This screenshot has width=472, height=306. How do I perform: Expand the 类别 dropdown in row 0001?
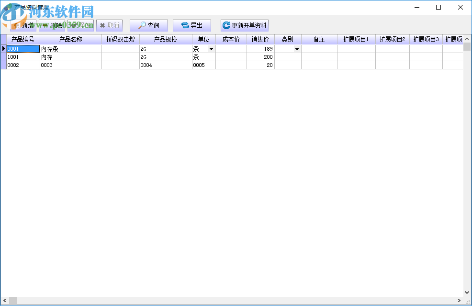click(x=297, y=49)
